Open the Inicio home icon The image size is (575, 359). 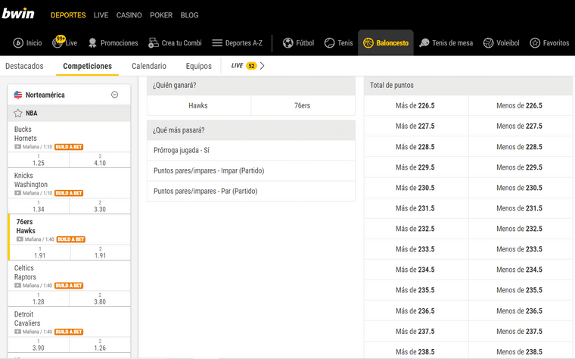pyautogui.click(x=18, y=43)
